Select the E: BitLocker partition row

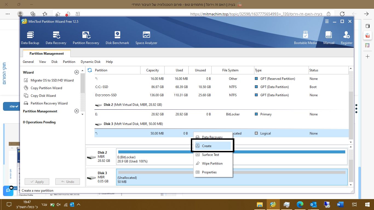click(221, 114)
